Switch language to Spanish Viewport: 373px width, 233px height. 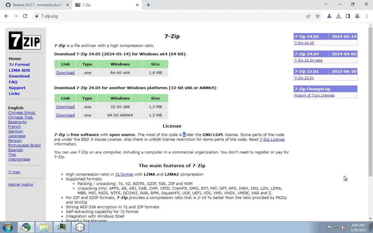(16, 150)
